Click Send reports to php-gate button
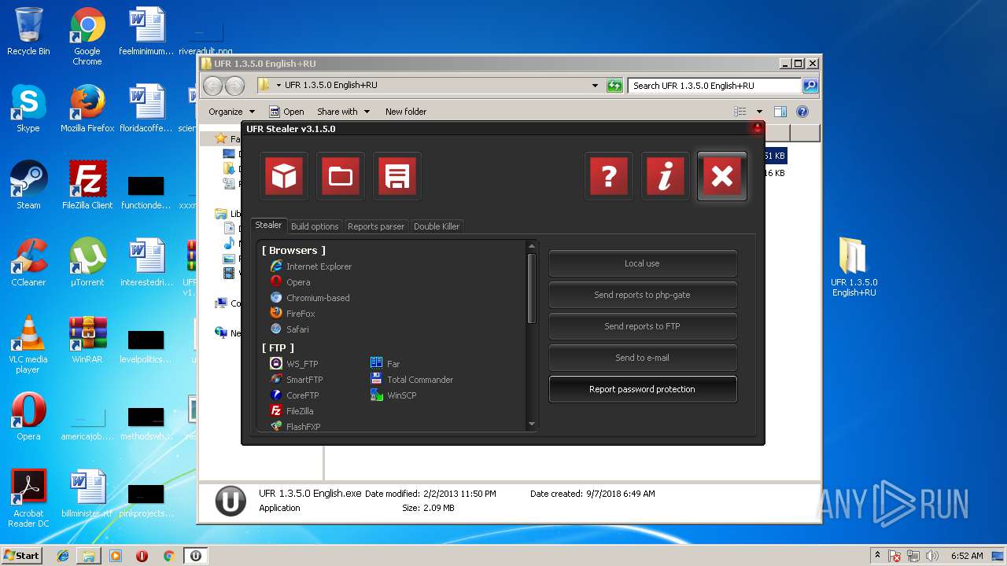 (642, 295)
